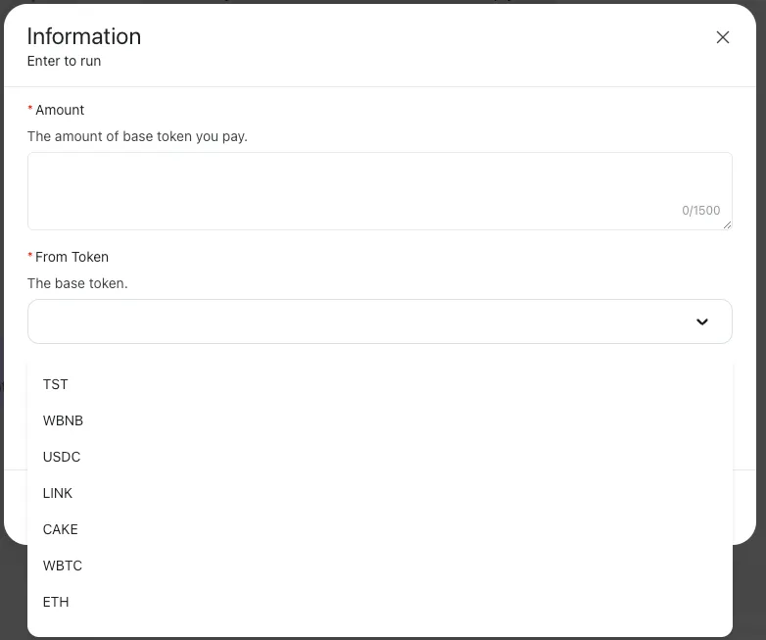The width and height of the screenshot is (766, 640).
Task: Select TST from the token list
Action: pos(56,384)
